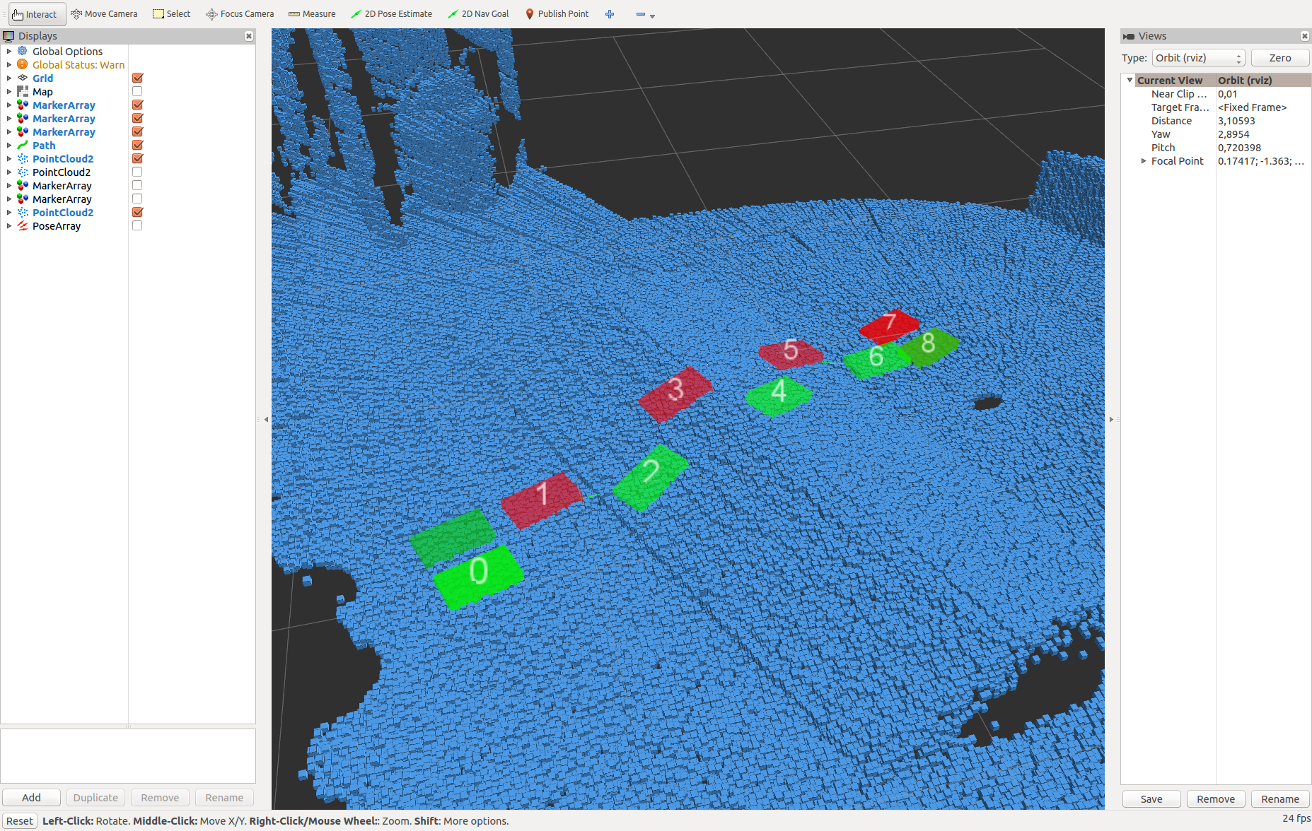Expand the Global Options tree item
Screen dimensions: 1312x831
tap(9, 52)
